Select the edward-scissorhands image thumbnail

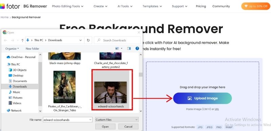[111, 92]
